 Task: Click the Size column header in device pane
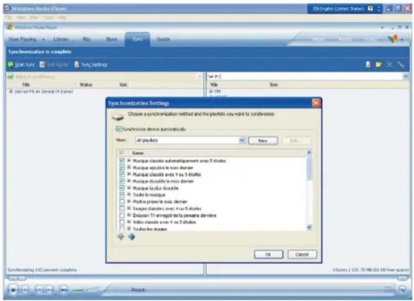tap(274, 84)
